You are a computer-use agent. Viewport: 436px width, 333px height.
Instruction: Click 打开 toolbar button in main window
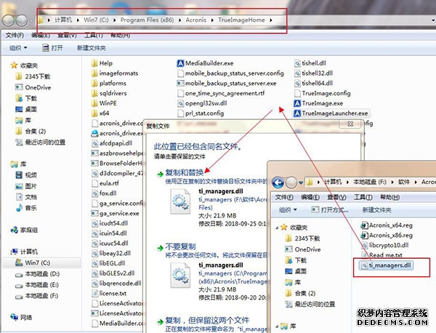tap(53, 48)
